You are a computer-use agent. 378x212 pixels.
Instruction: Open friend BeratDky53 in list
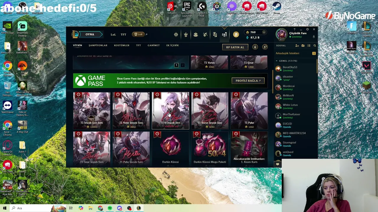coord(296,69)
